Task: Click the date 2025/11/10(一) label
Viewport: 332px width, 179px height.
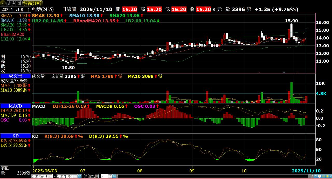Action: tap(15, 10)
